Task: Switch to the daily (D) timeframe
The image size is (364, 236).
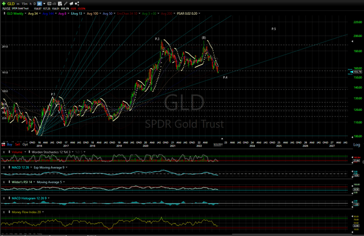Action: (x=35, y=4)
